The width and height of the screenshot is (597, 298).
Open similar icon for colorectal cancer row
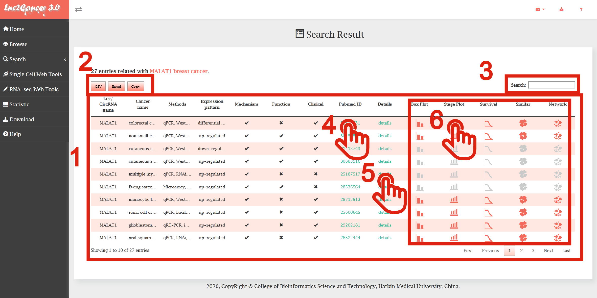click(x=523, y=123)
